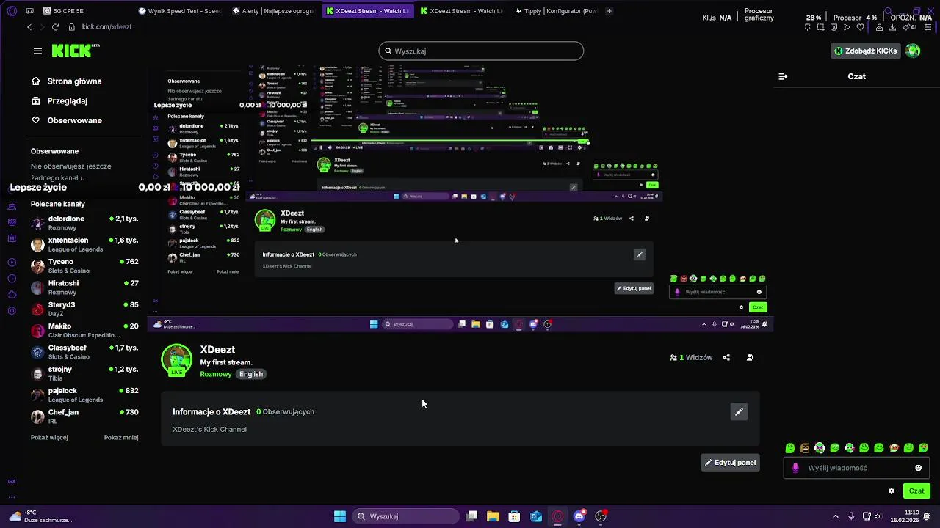The width and height of the screenshot is (940, 528).
Task: Click the Rozmowy category link
Action: coord(216,374)
